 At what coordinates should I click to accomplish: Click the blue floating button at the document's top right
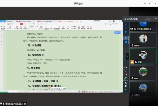[118, 32]
